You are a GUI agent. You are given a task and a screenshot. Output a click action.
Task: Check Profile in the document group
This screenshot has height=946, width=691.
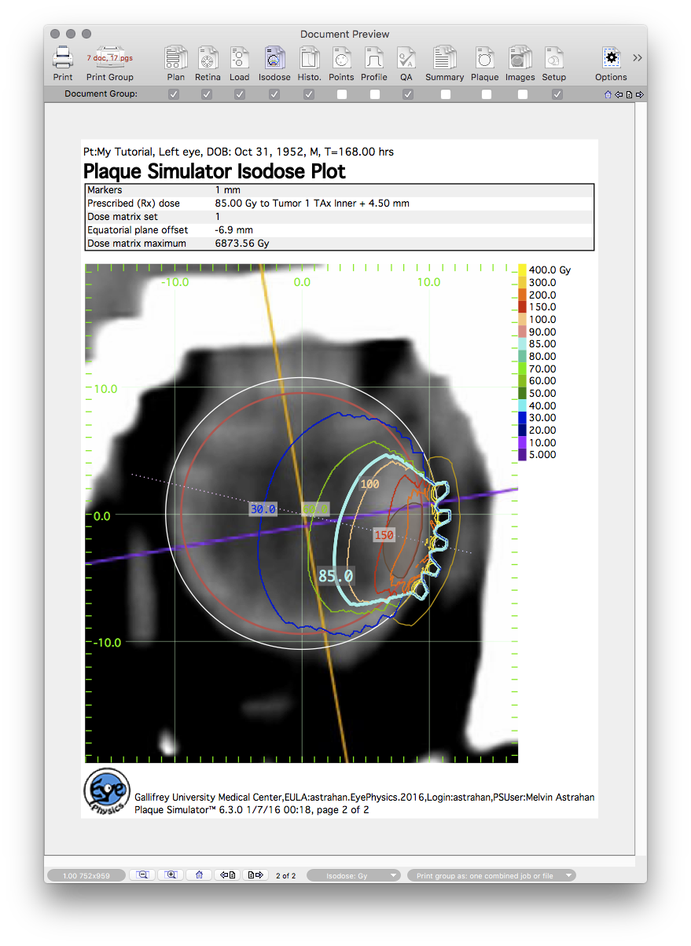375,94
